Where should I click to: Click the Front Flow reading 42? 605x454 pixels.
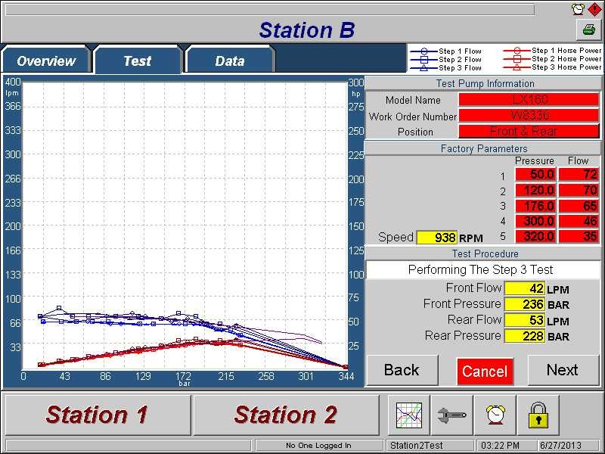coord(525,288)
